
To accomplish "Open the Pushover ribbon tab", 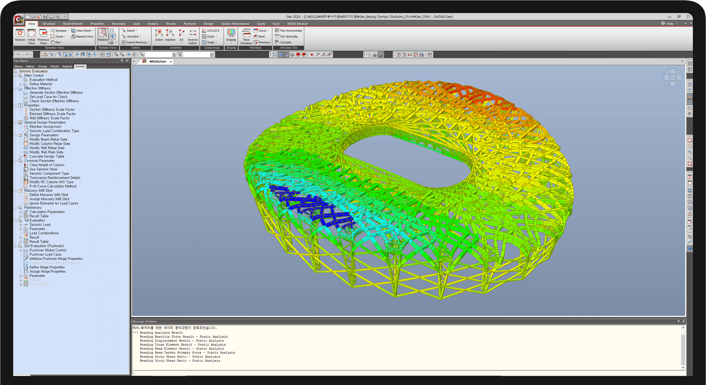I will pyautogui.click(x=190, y=24).
